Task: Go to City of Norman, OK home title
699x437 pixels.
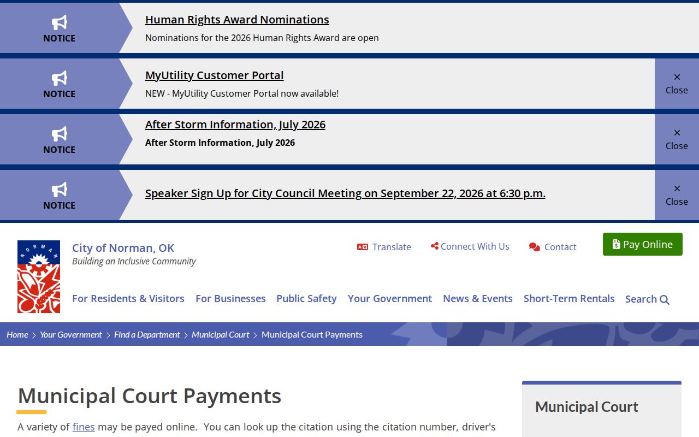Action: [x=123, y=248]
